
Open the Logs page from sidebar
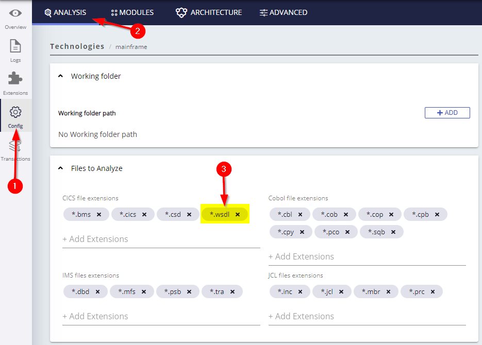15,46
